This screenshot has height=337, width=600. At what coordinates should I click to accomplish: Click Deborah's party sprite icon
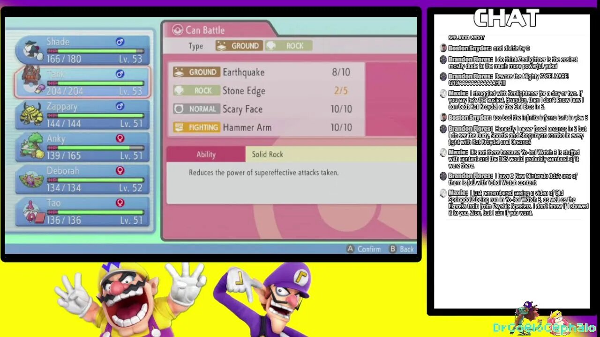click(x=32, y=180)
